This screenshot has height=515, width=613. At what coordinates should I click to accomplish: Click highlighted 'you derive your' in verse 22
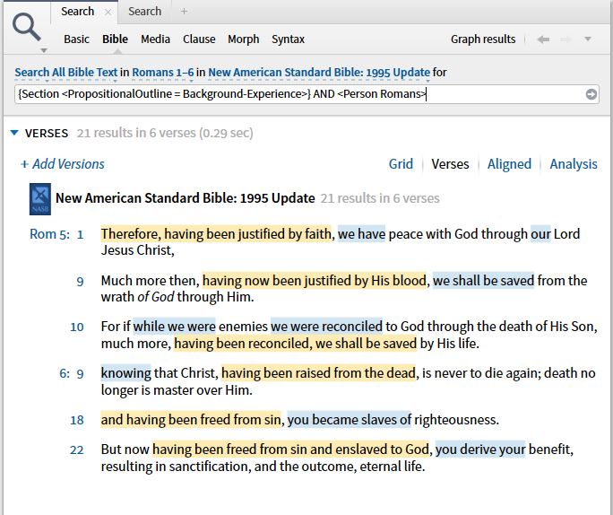point(480,450)
